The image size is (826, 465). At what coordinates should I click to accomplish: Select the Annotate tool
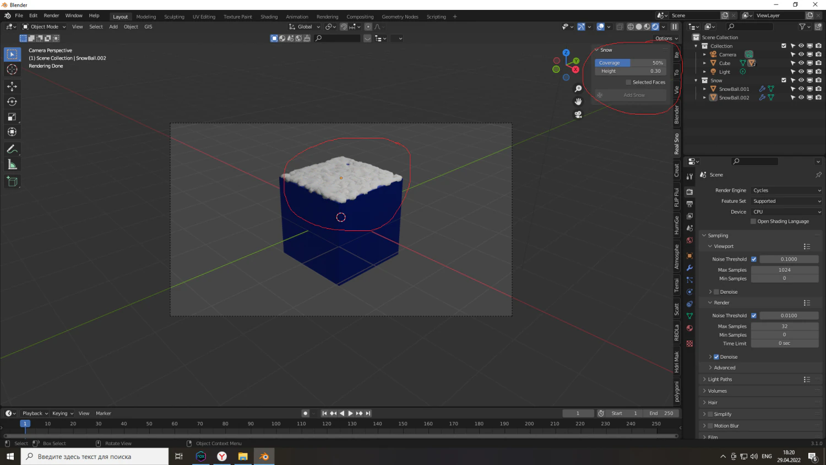[12, 149]
